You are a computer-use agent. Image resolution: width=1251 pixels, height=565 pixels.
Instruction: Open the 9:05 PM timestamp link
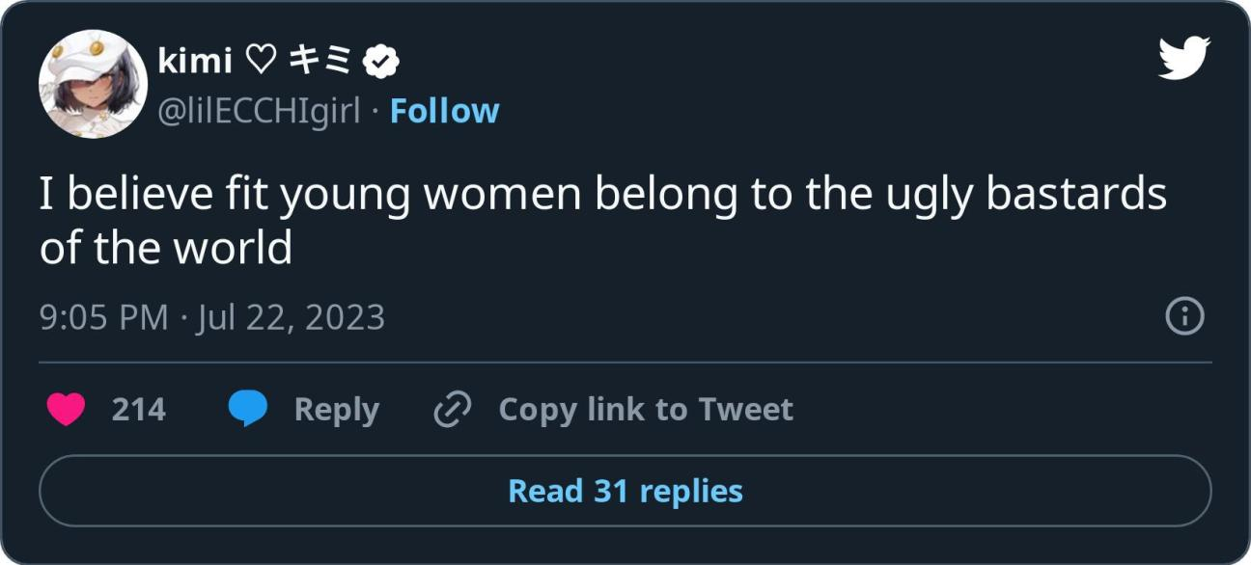[x=103, y=317]
